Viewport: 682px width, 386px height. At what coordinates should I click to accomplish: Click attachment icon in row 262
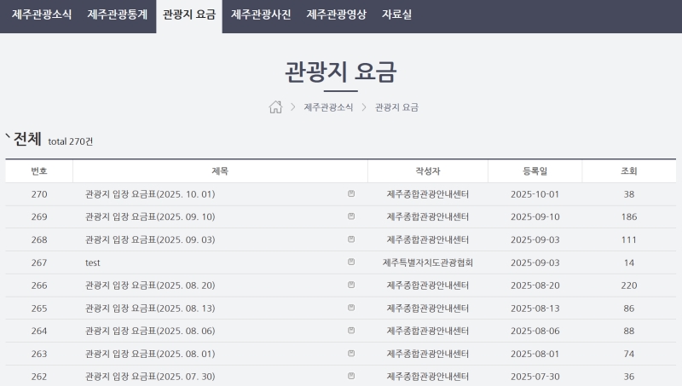coord(351,376)
